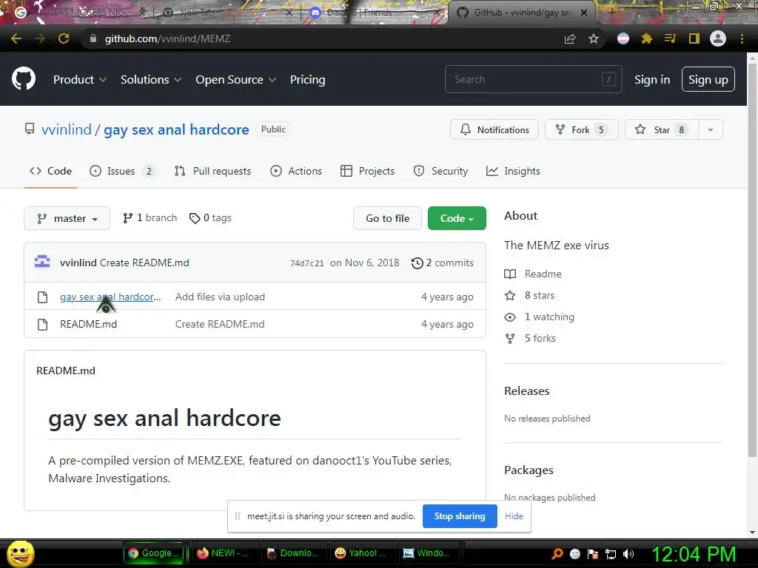Click the stars icon beside 8 stars
Image resolution: width=758 pixels, height=568 pixels.
[x=510, y=295]
